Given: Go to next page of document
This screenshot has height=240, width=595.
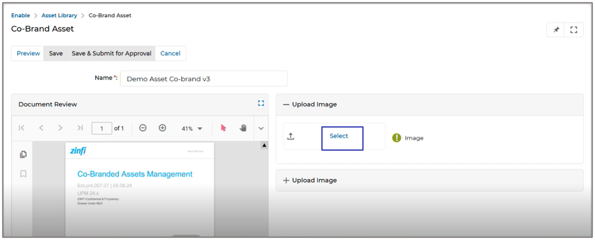Looking at the screenshot, I should click(60, 128).
